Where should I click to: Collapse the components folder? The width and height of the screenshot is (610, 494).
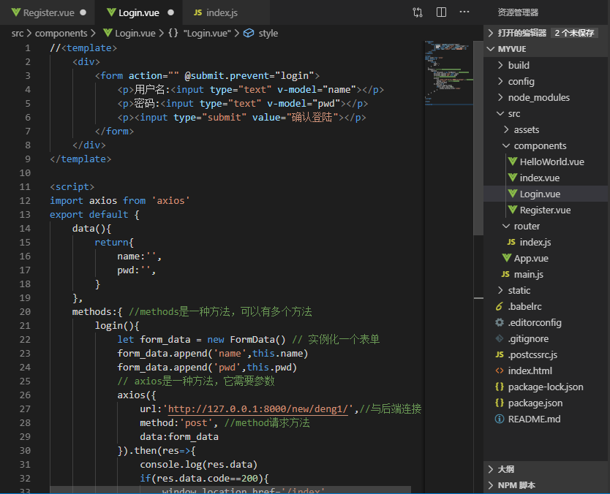click(540, 145)
